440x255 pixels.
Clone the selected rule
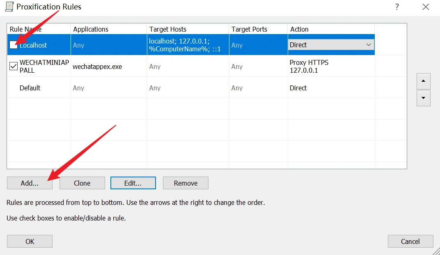point(82,183)
